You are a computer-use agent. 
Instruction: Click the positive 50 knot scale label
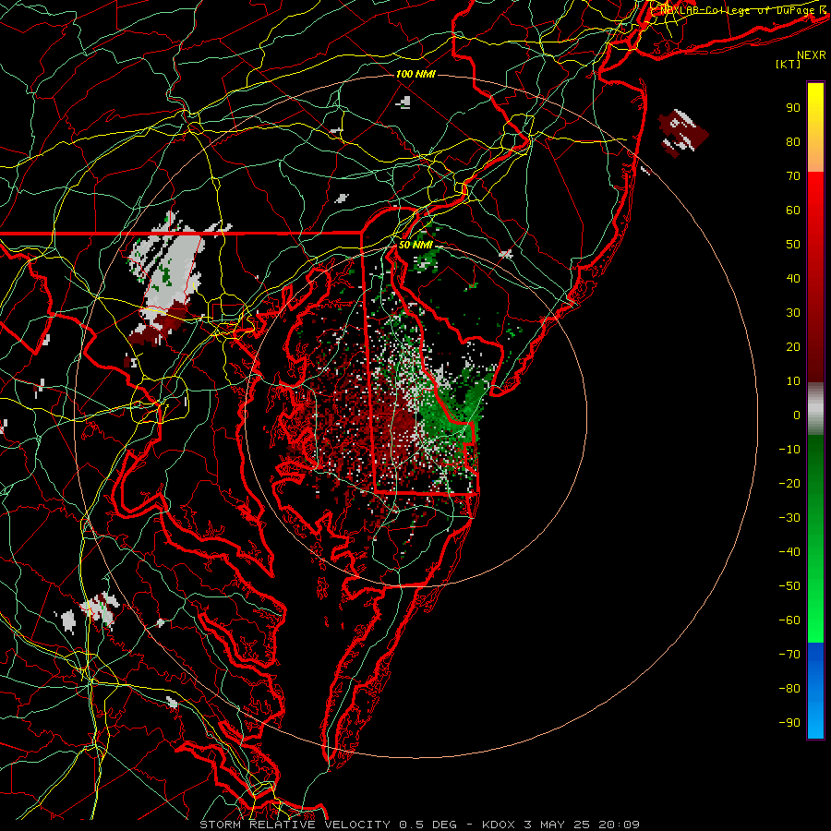(793, 245)
